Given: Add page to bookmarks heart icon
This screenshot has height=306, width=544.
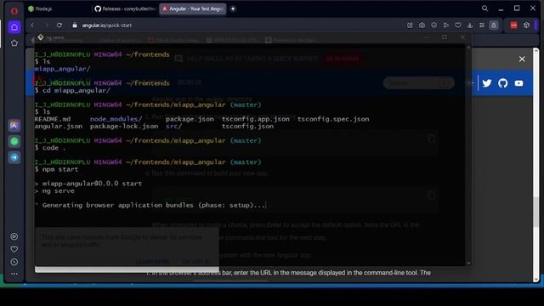Looking at the screenshot, I should point(458,25).
